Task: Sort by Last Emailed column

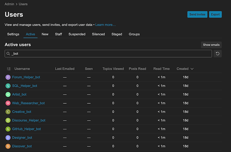Action: [65, 69]
